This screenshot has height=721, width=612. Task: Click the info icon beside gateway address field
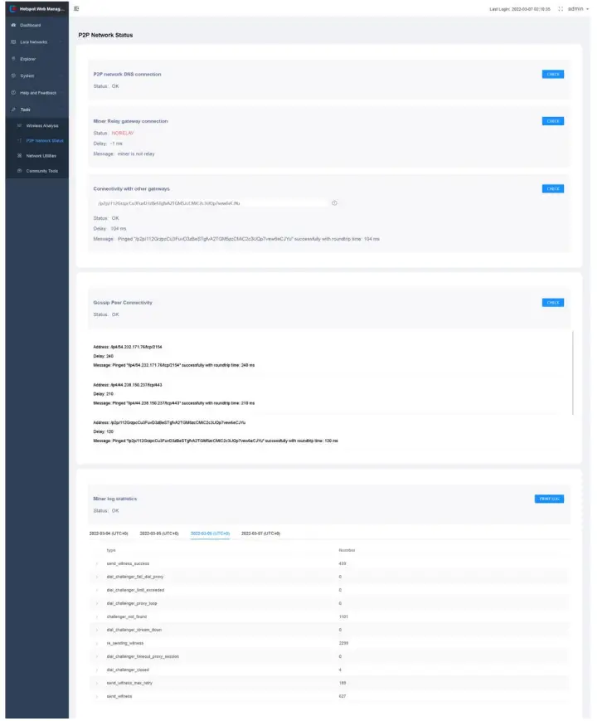(x=334, y=202)
